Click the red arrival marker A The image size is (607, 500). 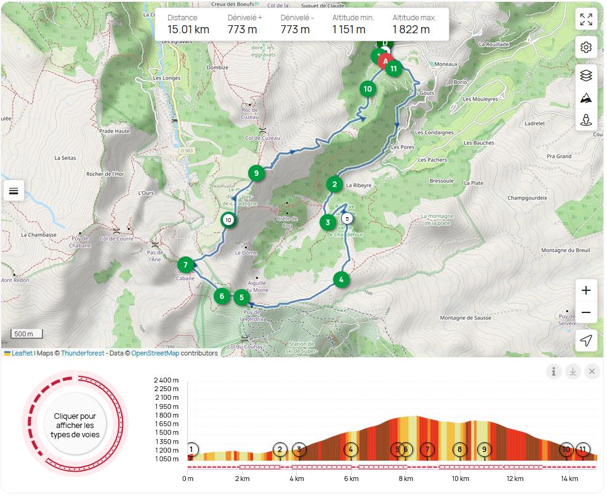385,61
